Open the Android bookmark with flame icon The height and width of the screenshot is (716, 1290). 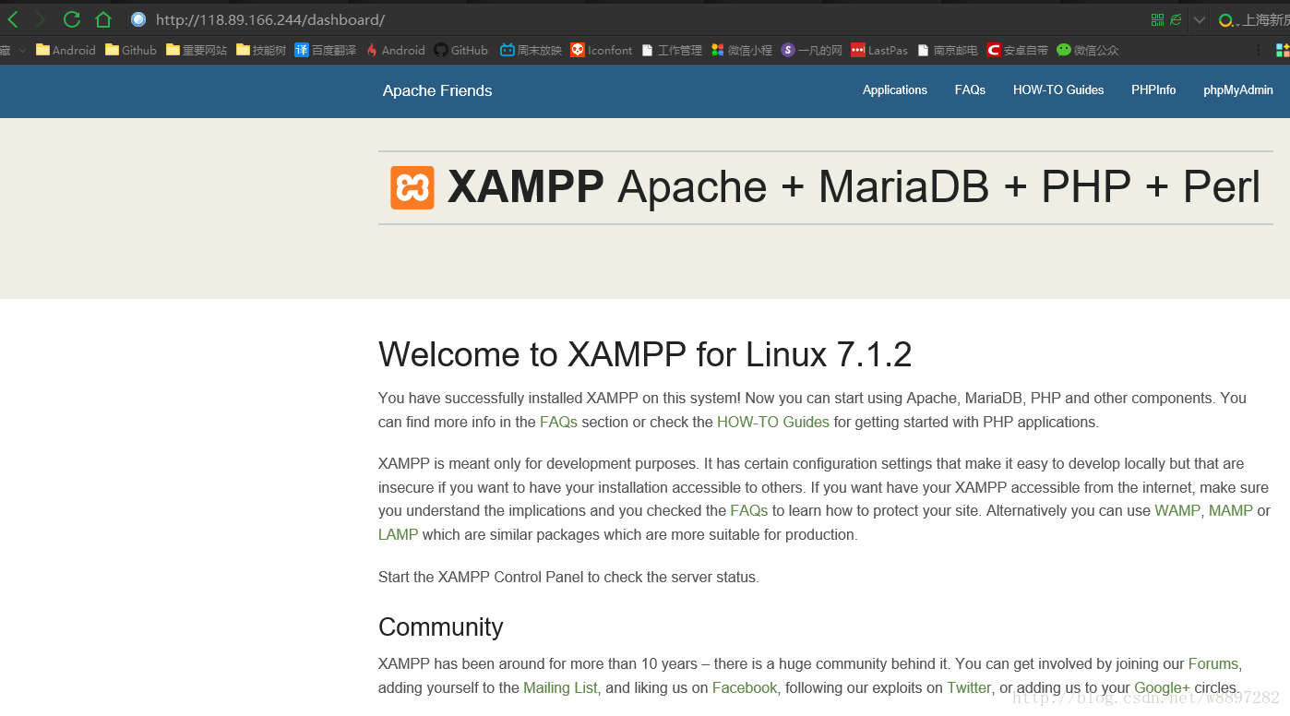pos(395,50)
